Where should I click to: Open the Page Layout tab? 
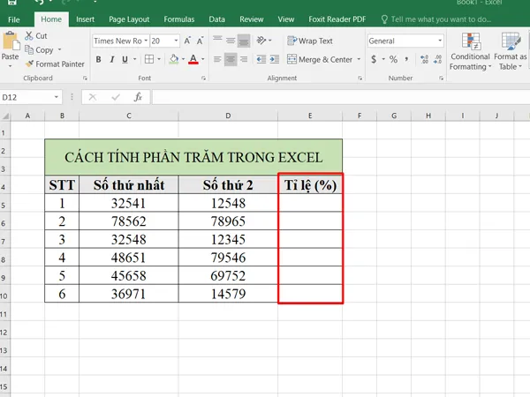coord(128,19)
